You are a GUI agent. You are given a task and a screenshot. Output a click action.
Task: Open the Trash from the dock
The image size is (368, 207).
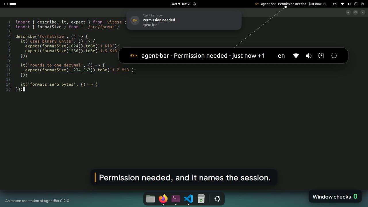(x=201, y=199)
